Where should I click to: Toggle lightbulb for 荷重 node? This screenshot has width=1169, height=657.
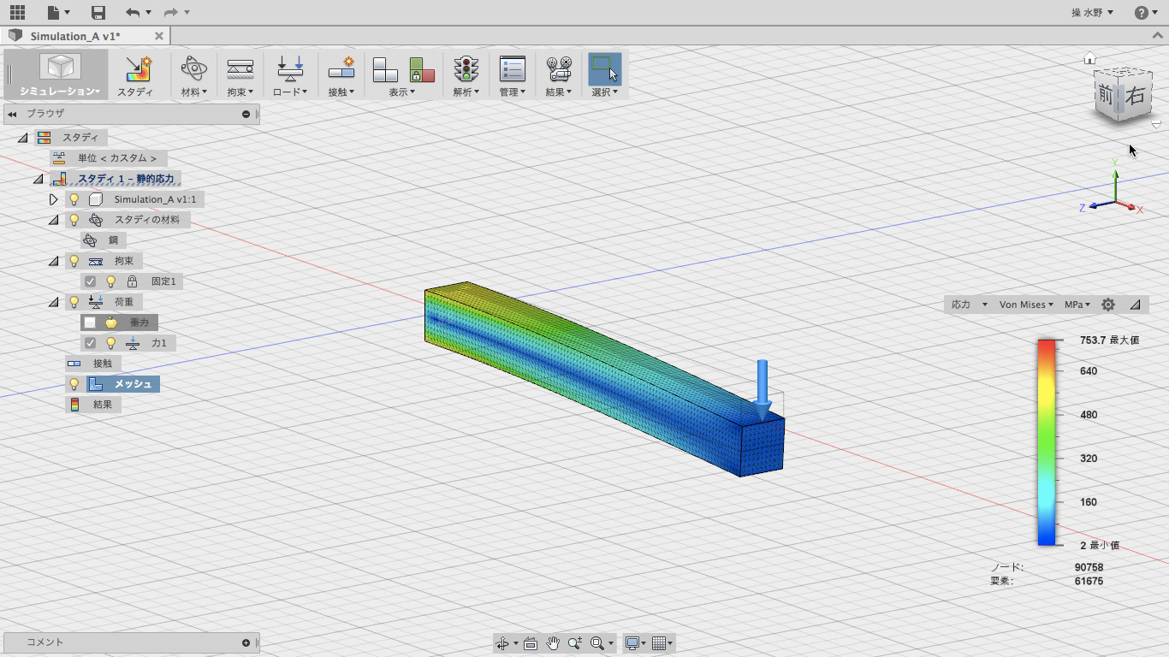click(74, 302)
